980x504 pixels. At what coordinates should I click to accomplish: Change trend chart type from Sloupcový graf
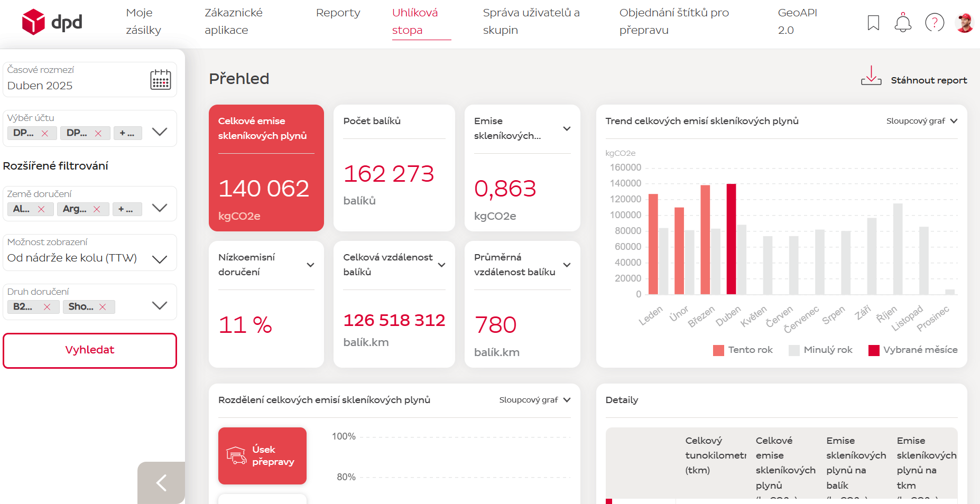pos(921,121)
